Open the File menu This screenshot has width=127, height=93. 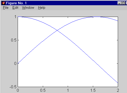pos(6,8)
